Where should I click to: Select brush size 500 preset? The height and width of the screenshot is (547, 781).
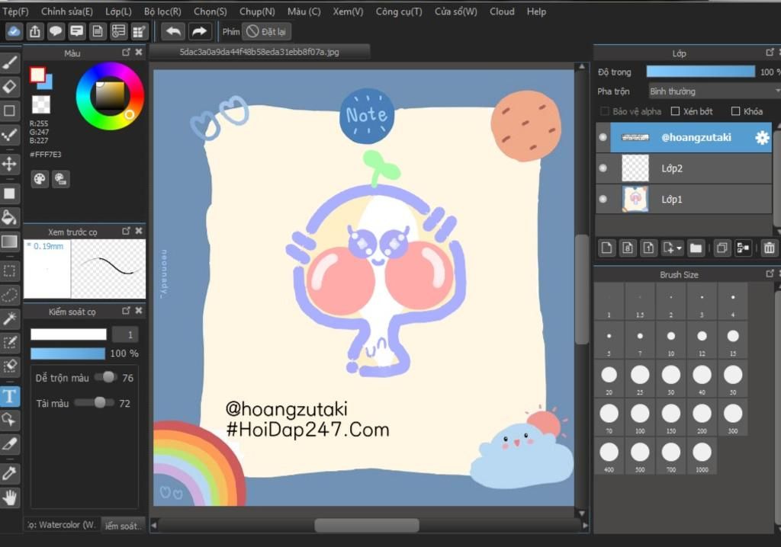tap(640, 456)
